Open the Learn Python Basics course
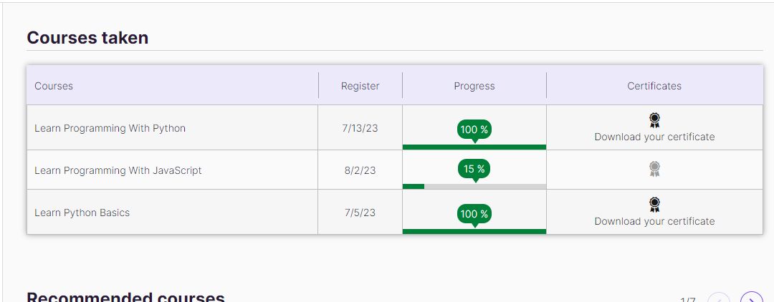Viewport: 774px width, 302px height. coord(82,213)
